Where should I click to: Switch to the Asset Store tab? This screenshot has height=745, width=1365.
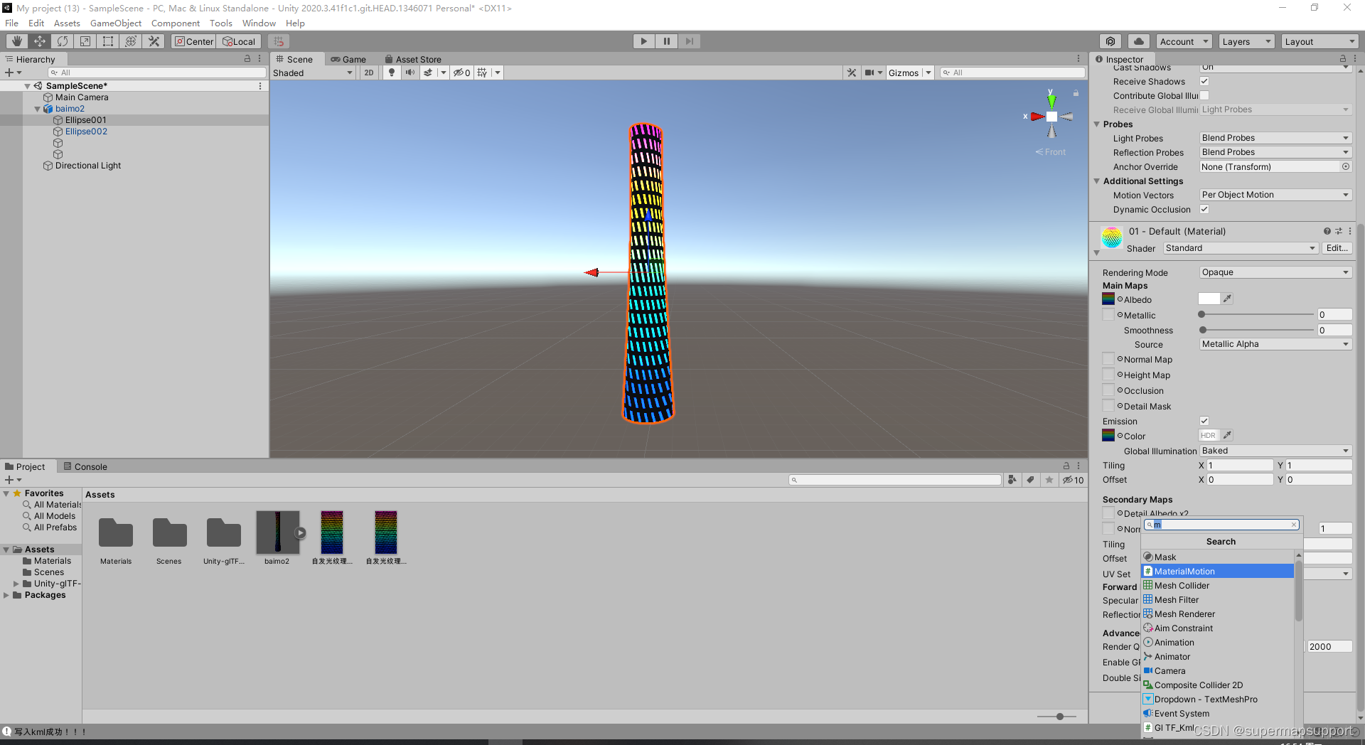pos(413,60)
